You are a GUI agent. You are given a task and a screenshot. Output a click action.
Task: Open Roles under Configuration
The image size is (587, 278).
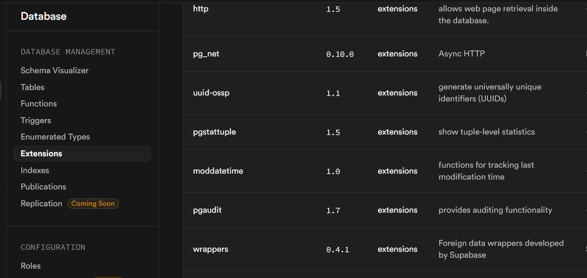[31, 266]
